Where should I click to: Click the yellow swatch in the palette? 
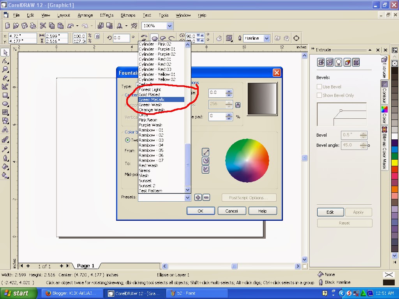point(395,162)
